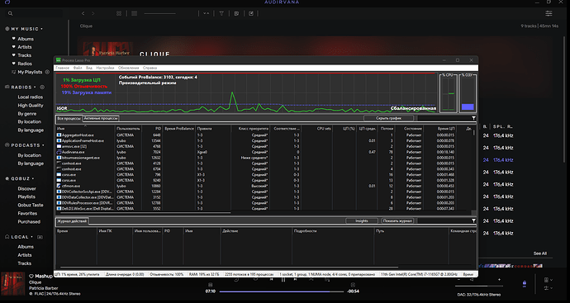Open Albums under MY MUSIC
This screenshot has width=570, height=303.
(26, 39)
